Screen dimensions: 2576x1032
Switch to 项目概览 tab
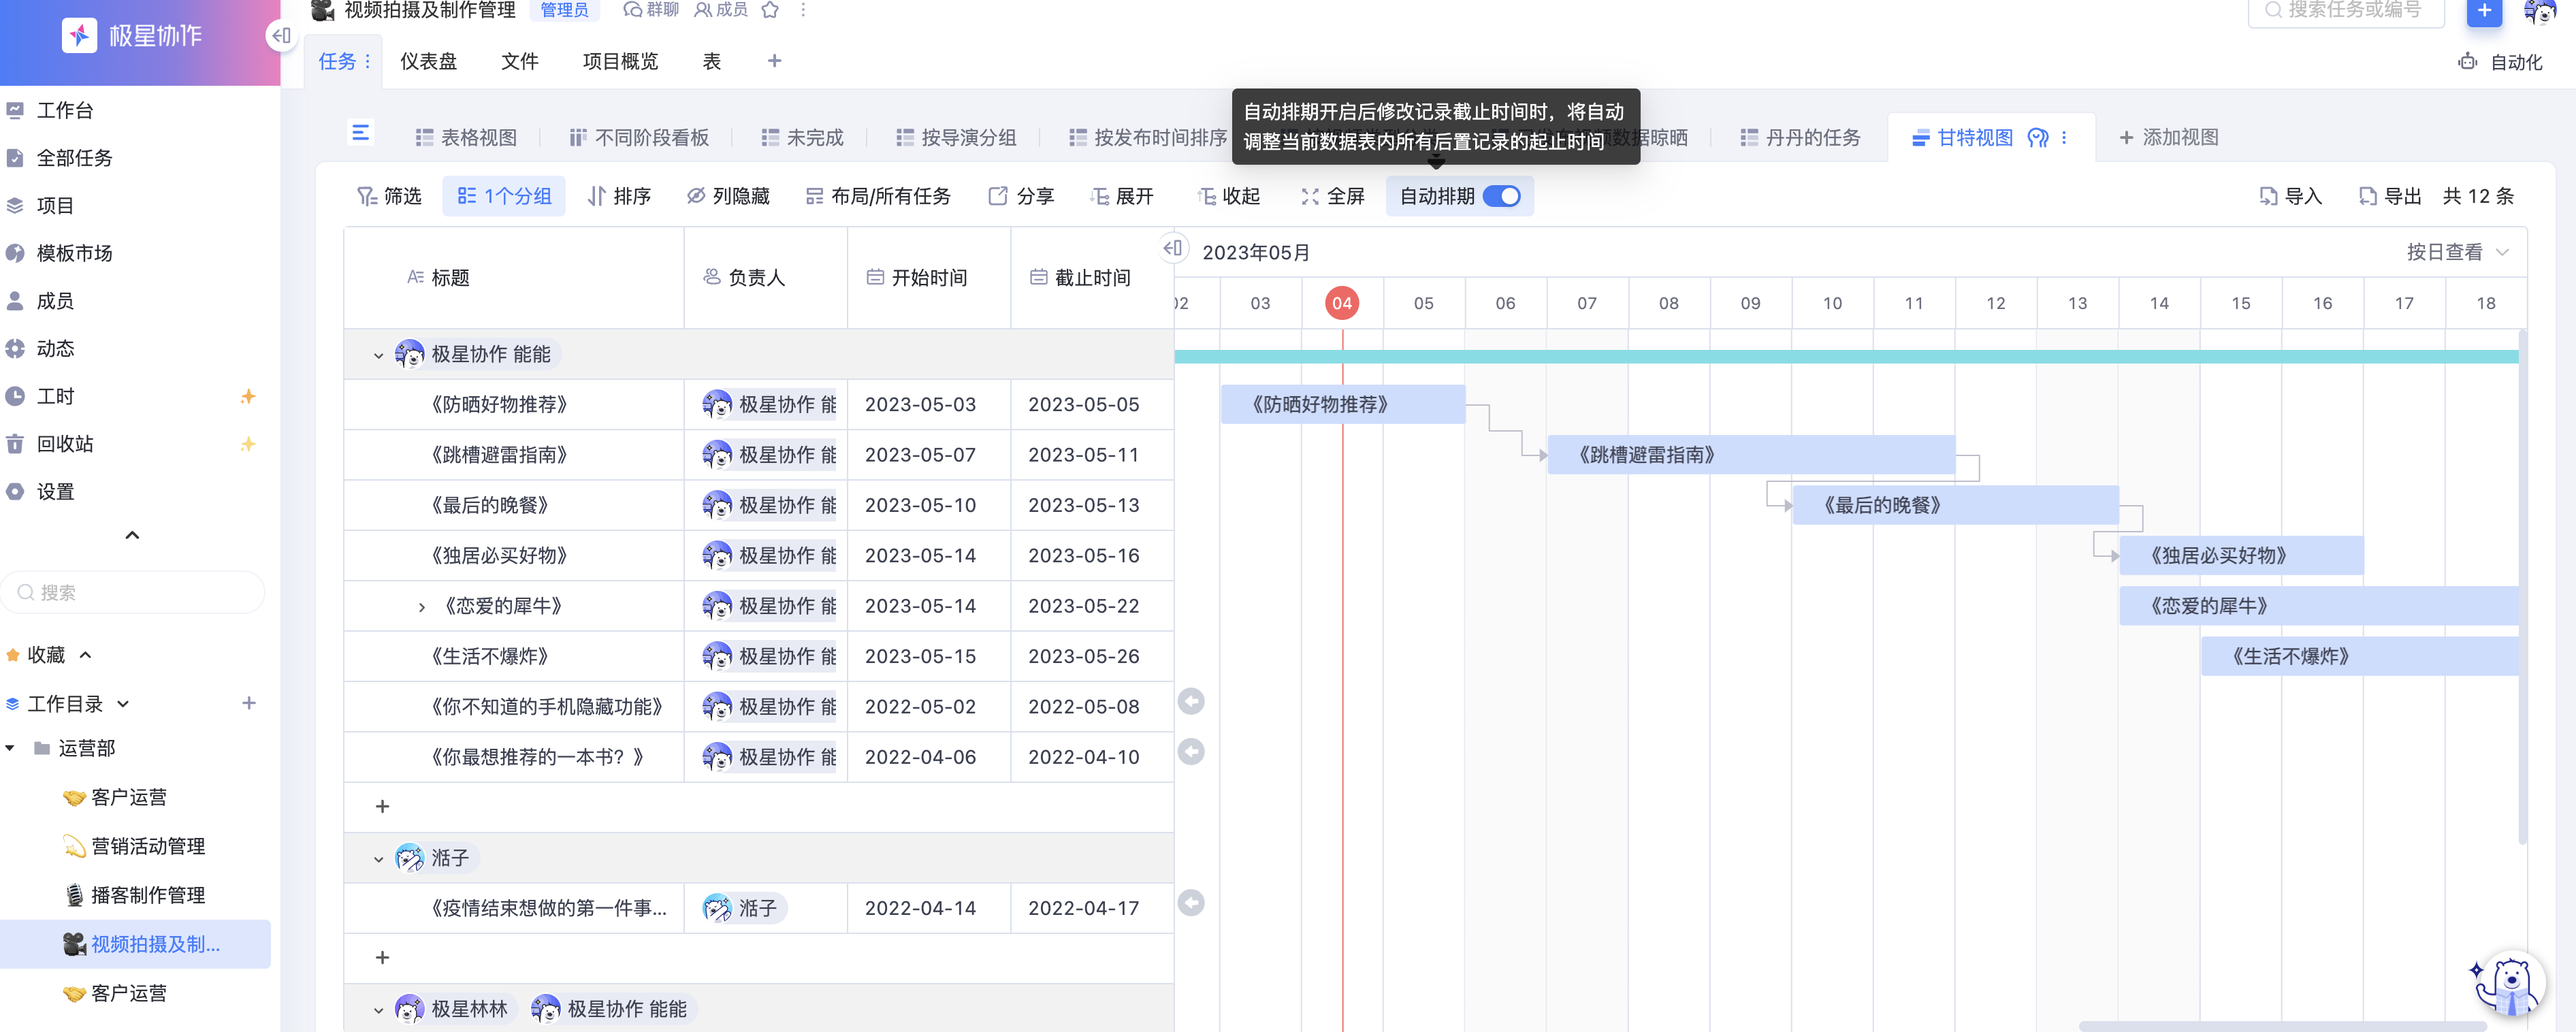tap(620, 62)
